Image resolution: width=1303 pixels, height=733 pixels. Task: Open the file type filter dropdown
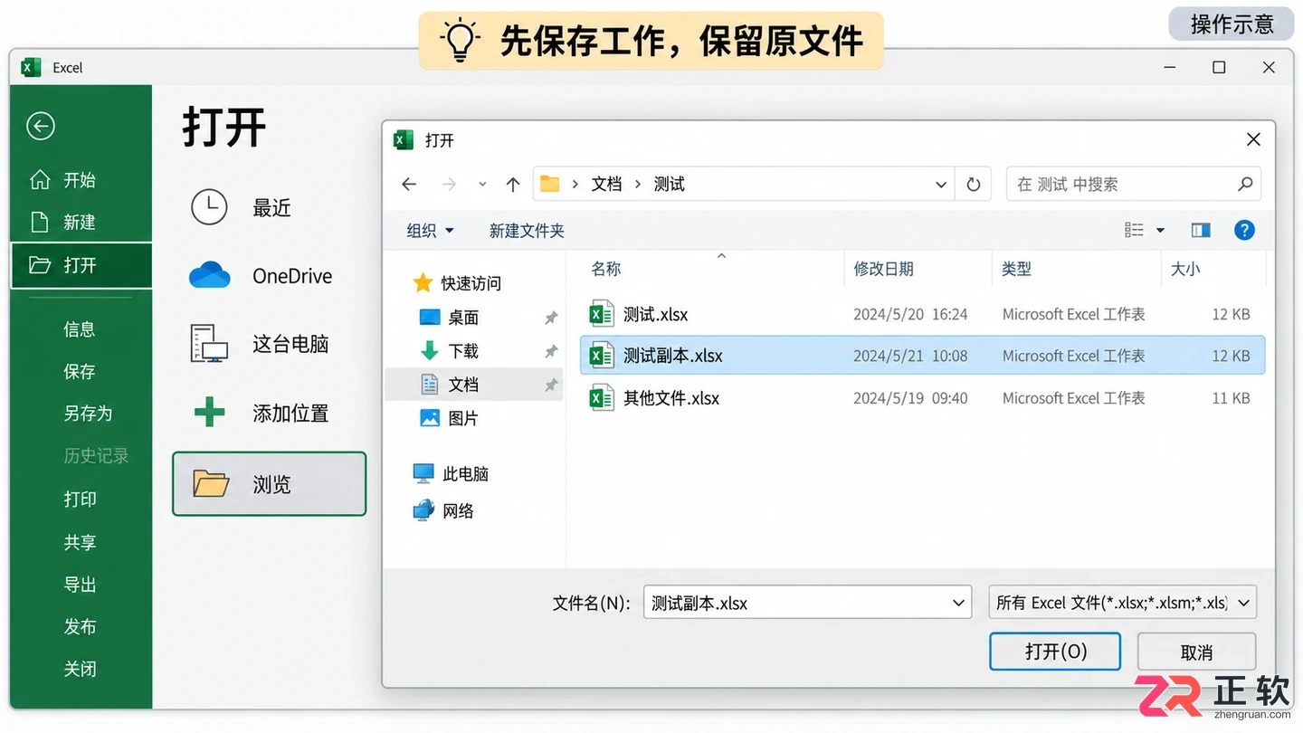1244,603
